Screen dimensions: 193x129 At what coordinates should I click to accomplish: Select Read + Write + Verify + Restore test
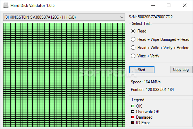[160, 48]
